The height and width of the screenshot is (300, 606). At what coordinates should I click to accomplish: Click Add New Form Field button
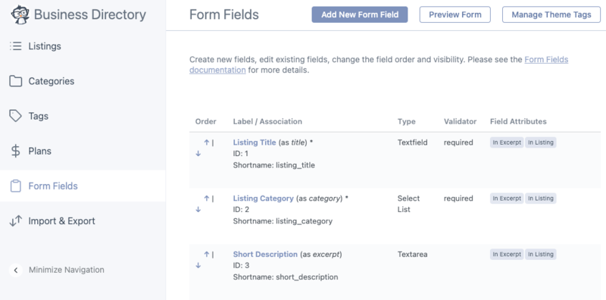point(360,14)
